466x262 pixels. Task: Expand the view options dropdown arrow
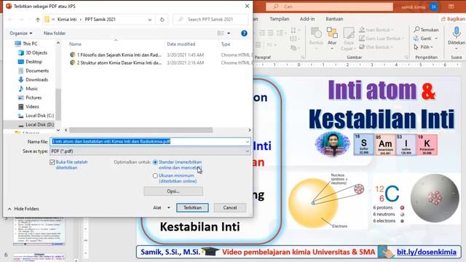click(x=229, y=33)
